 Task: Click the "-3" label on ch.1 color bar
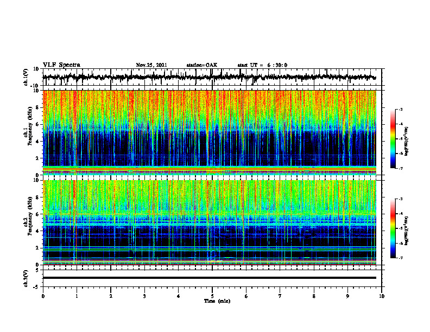click(401, 110)
